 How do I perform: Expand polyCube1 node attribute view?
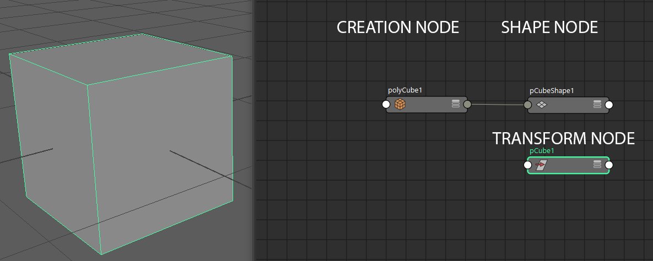click(456, 104)
